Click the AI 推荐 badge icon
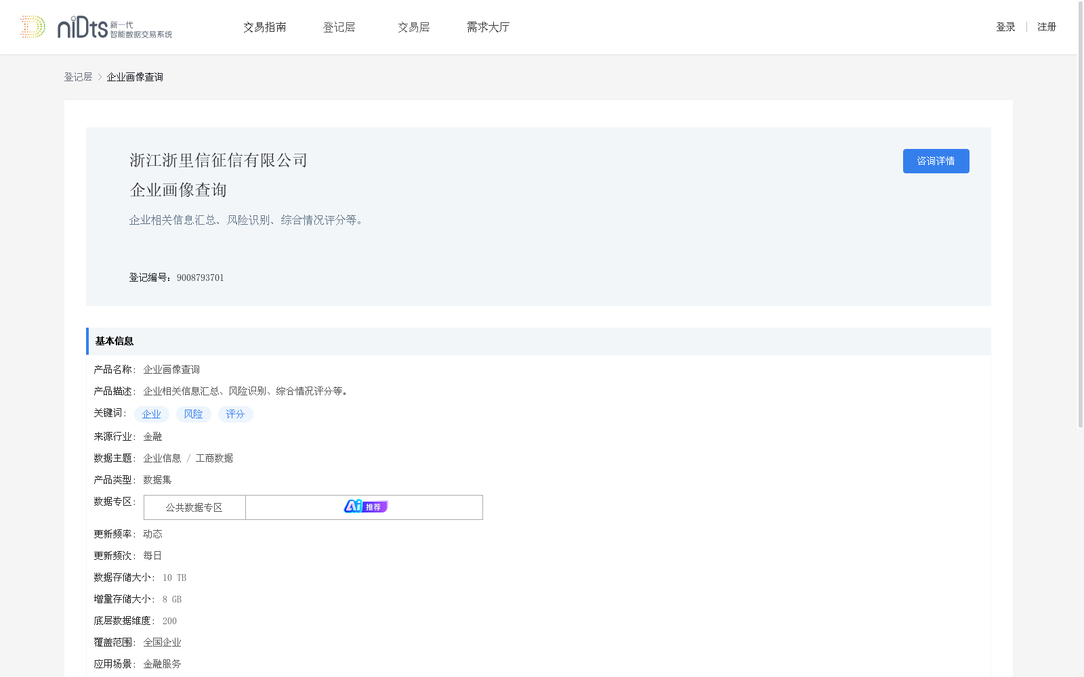1084x677 pixels. tap(365, 506)
